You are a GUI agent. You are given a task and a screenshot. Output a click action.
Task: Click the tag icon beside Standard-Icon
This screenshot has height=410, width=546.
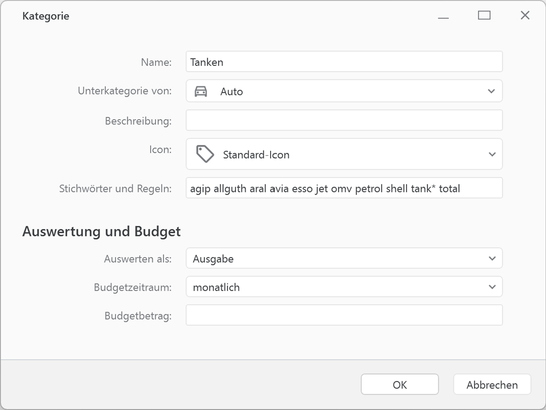click(205, 154)
